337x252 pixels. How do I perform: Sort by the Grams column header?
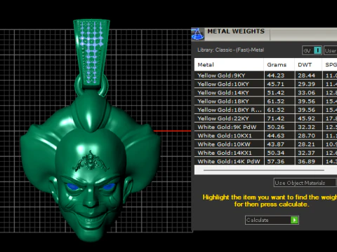point(279,64)
